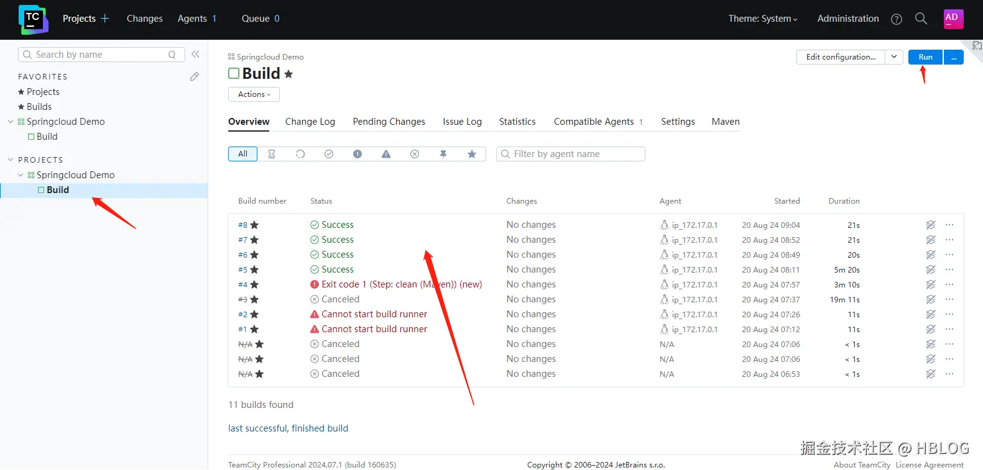Image resolution: width=983 pixels, height=470 pixels.
Task: Filter builds by warning triangle icon
Action: click(x=386, y=154)
